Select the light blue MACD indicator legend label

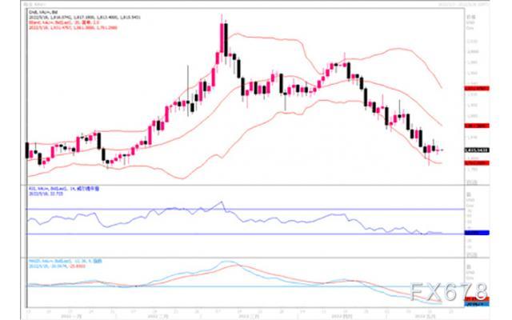pos(66,262)
